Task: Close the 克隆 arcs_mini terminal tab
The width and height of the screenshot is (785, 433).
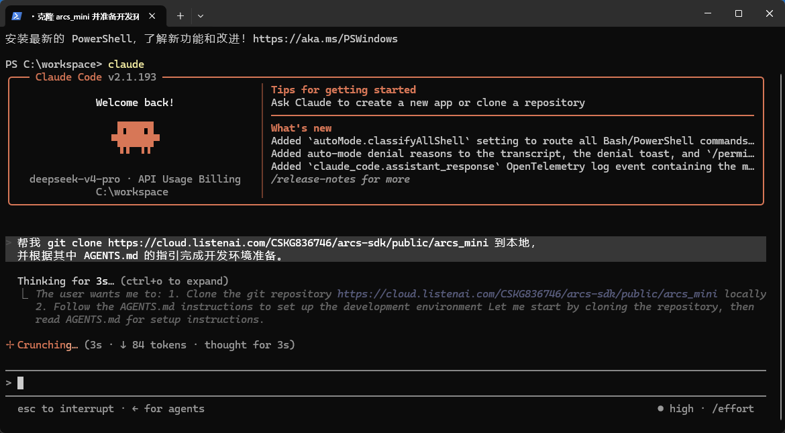Action: point(152,16)
